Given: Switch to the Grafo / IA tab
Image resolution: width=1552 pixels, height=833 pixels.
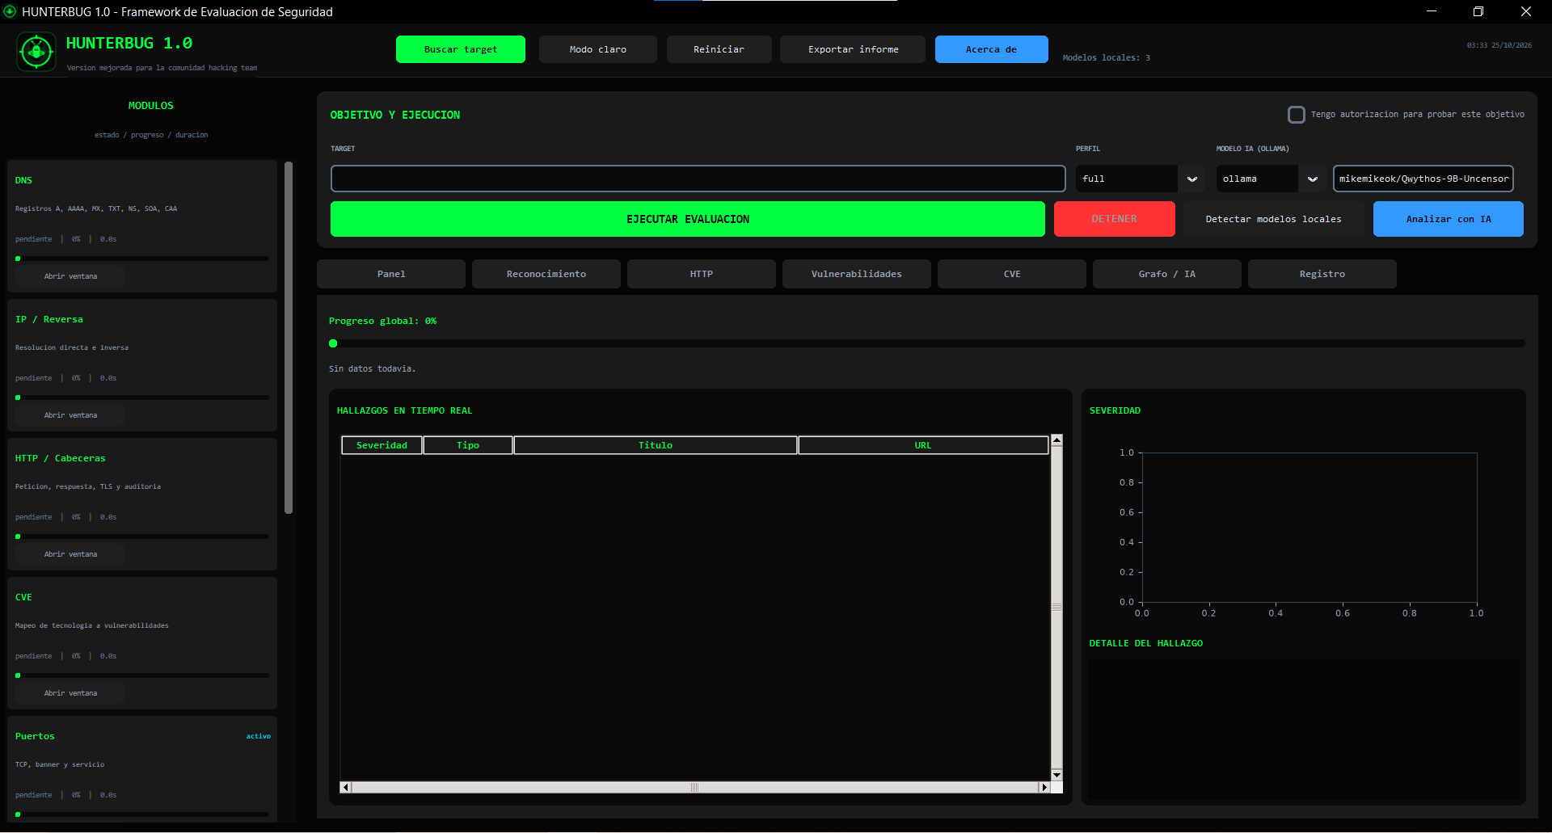Looking at the screenshot, I should coord(1167,274).
